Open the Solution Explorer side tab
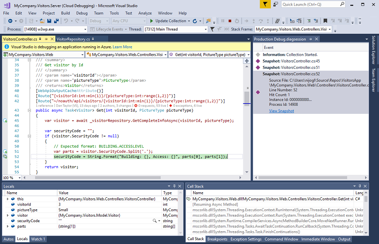Screen dimensions: 379x244 click(x=374, y=50)
